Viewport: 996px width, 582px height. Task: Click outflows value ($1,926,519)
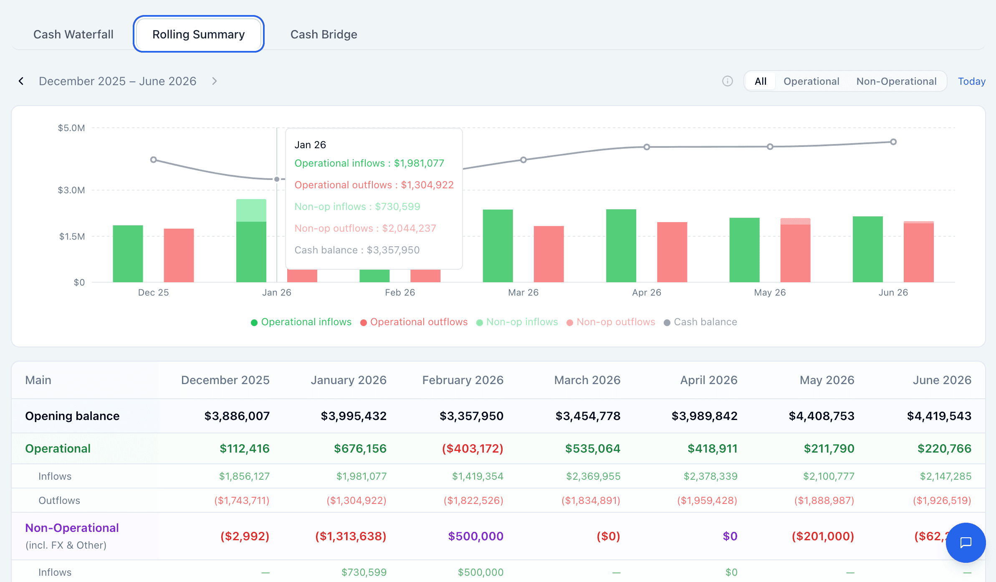942,501
